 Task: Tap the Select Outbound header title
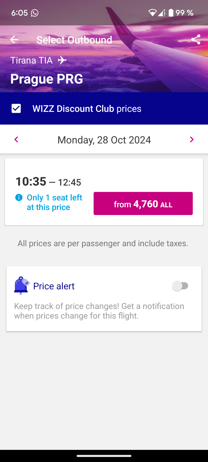coord(74,40)
